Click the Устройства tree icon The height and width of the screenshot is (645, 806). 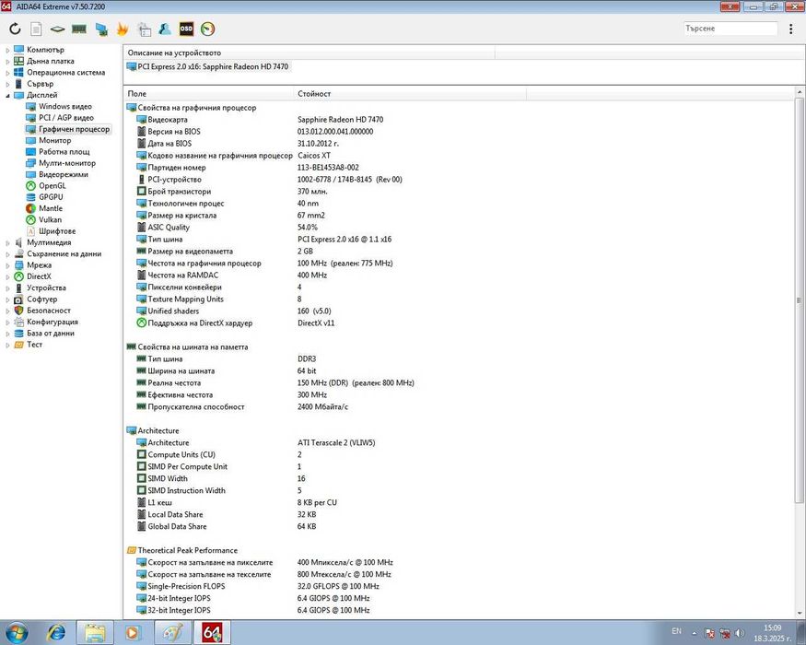19,288
